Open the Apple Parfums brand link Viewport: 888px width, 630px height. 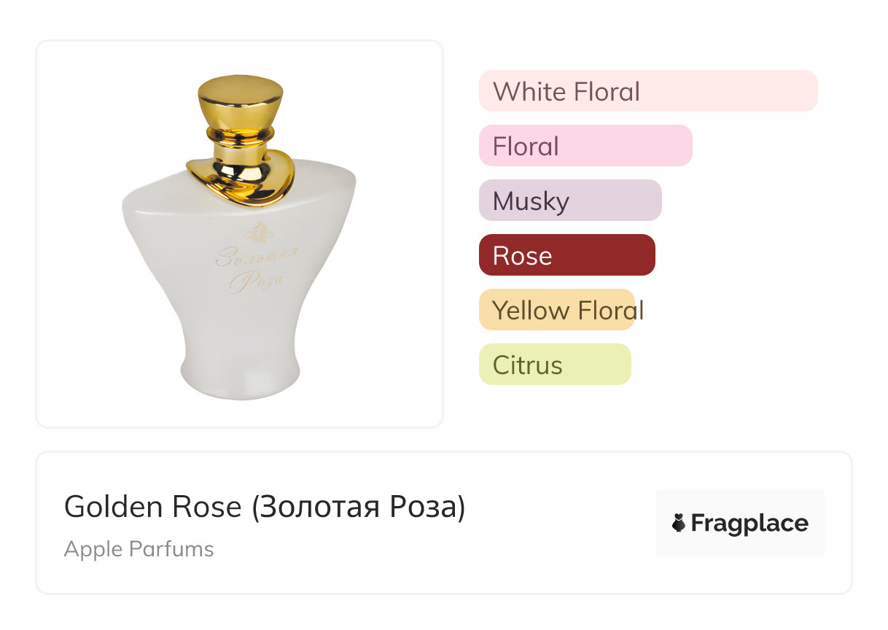click(x=139, y=548)
